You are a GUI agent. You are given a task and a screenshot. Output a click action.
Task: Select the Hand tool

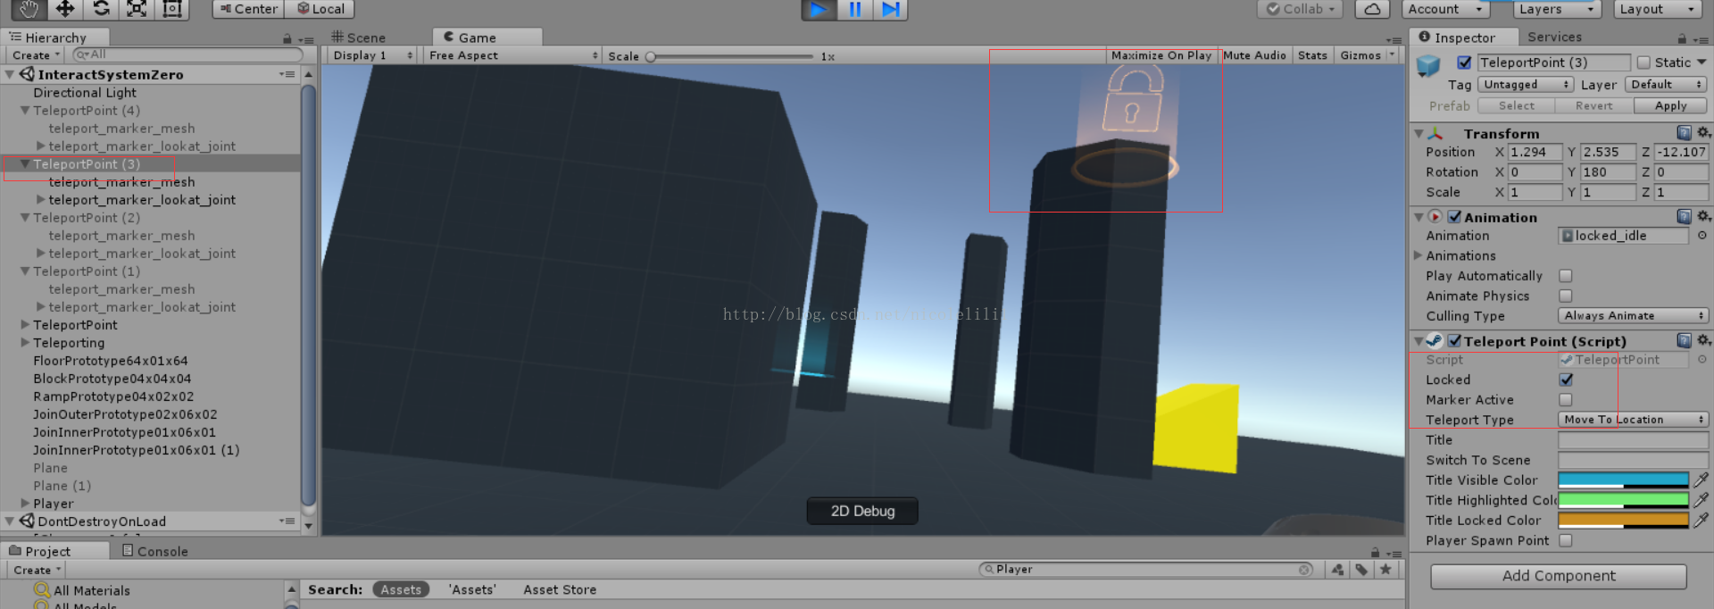click(x=29, y=9)
